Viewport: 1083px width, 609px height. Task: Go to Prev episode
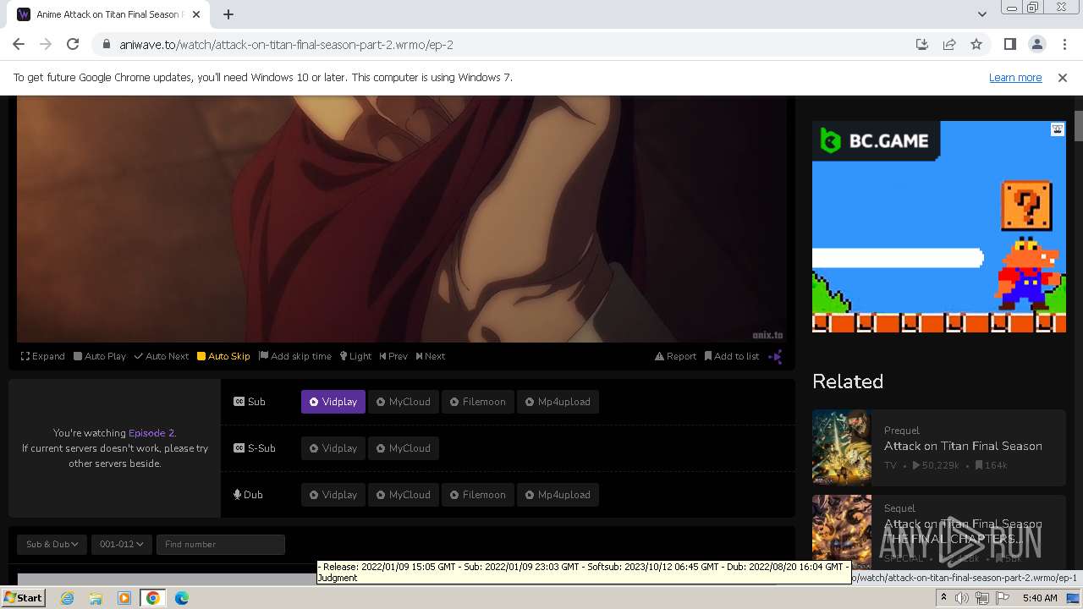click(393, 356)
